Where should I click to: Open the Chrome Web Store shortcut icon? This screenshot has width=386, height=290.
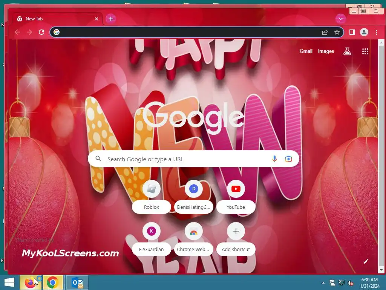click(x=194, y=231)
